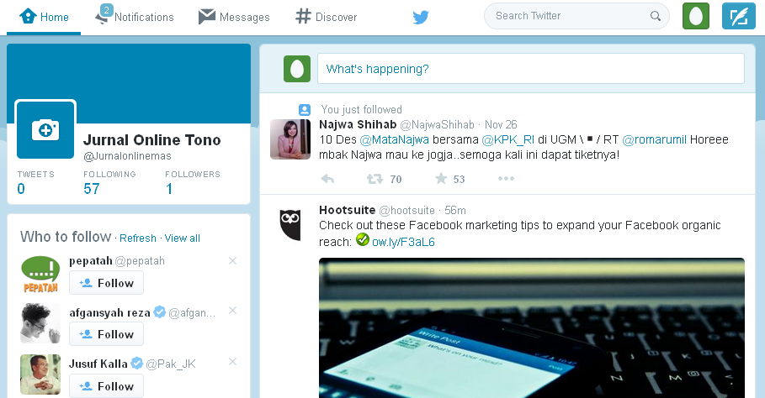Open Najwa Shihab profile name
Screen dimensions: 765x398
point(358,124)
